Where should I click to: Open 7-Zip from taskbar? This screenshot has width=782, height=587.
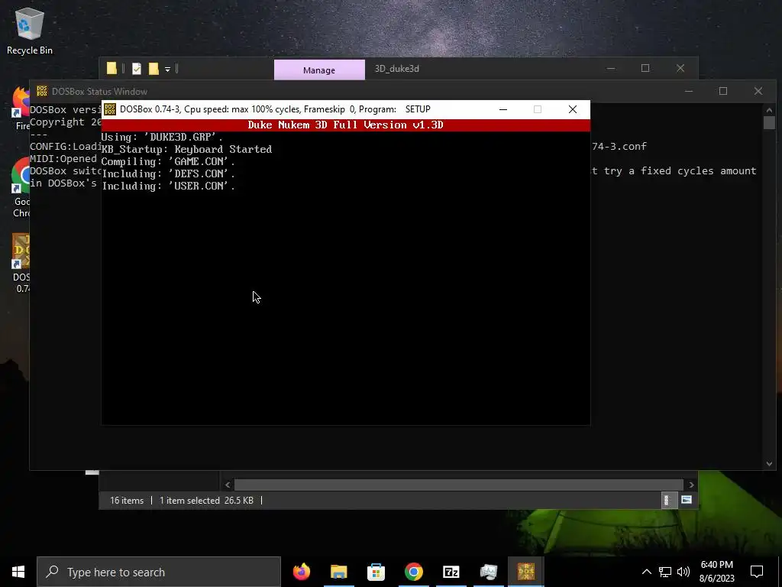point(451,572)
